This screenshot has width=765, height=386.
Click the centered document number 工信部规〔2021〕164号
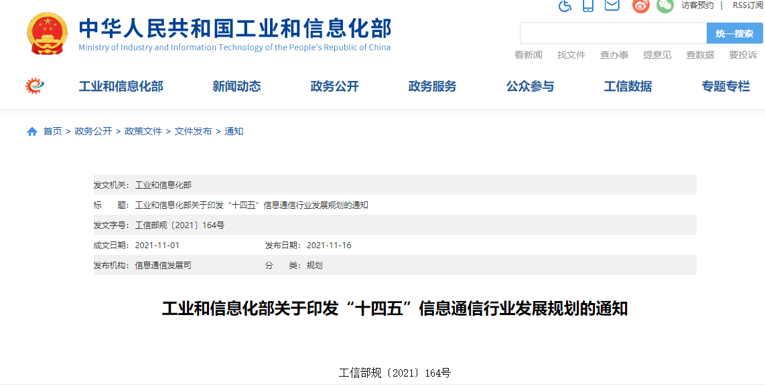click(x=395, y=373)
